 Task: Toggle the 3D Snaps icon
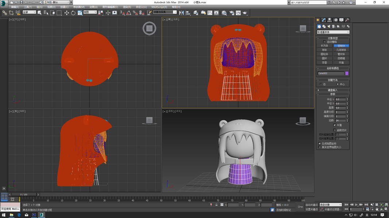point(122,13)
